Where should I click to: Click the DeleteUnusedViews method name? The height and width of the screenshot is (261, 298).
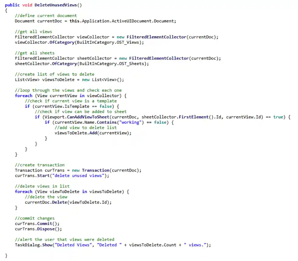point(57,5)
